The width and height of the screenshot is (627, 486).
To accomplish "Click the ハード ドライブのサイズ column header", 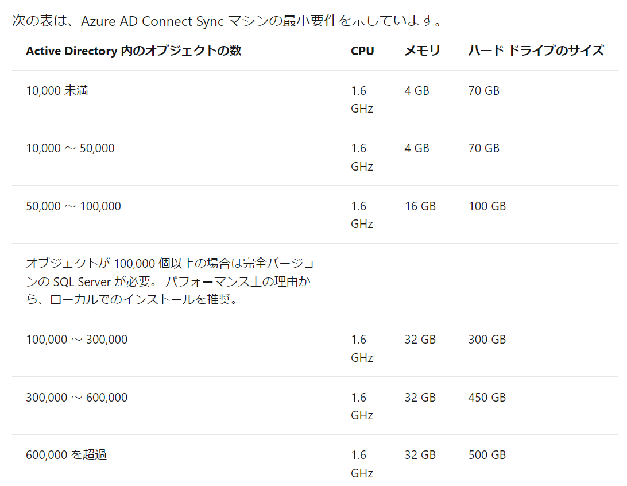I will [x=536, y=51].
